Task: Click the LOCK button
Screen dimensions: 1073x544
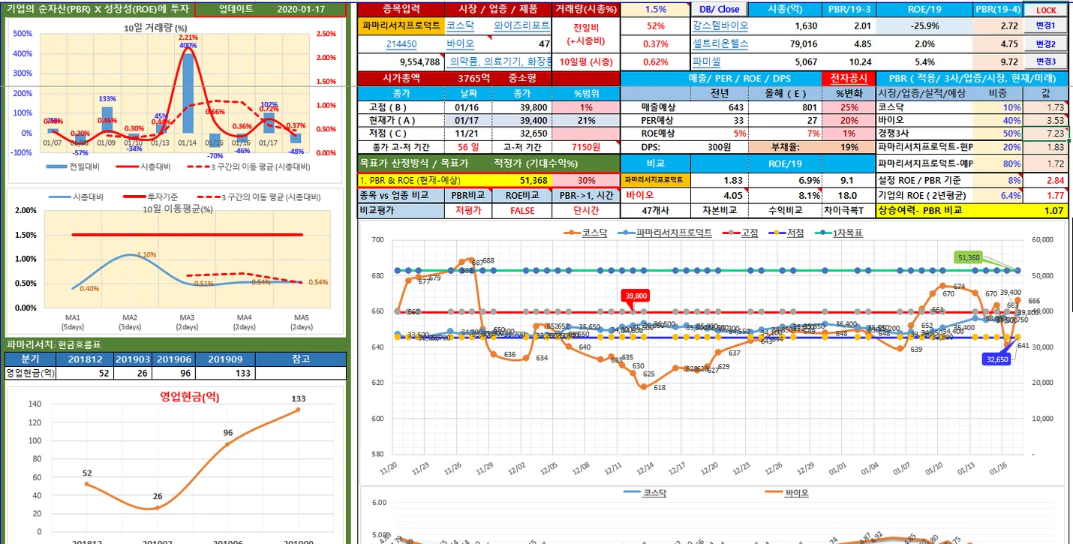Action: pyautogui.click(x=1045, y=10)
